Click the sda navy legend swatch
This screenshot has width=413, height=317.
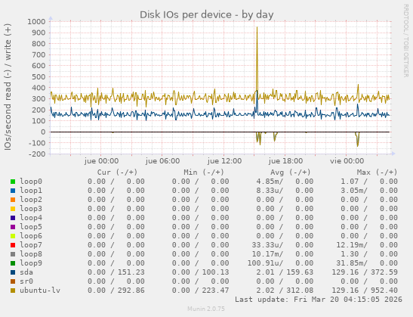pyautogui.click(x=13, y=272)
